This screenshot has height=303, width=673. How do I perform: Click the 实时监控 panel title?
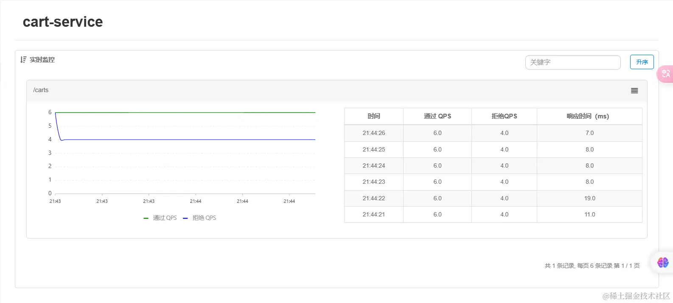click(x=42, y=60)
